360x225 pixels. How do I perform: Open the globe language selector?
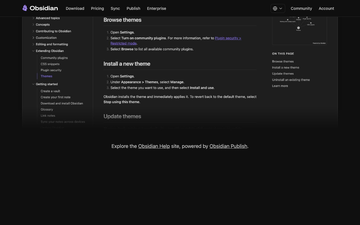point(278,8)
